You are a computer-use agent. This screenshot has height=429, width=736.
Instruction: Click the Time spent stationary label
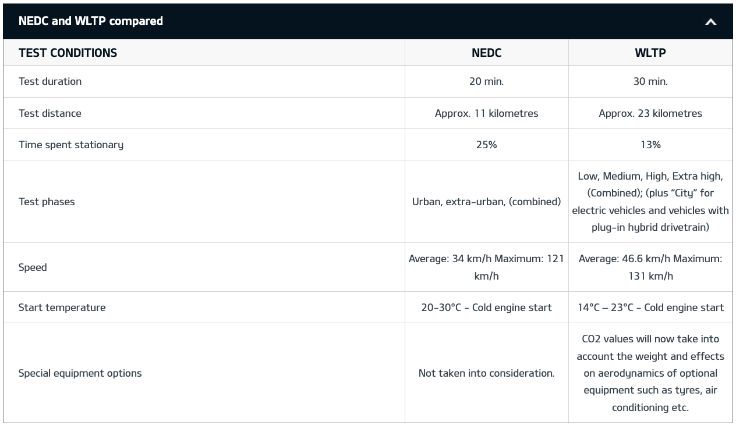point(71,145)
